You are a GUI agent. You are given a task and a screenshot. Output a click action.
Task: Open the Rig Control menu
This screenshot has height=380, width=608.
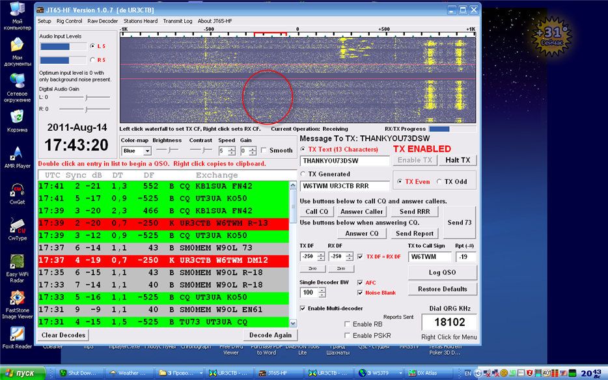pos(69,21)
